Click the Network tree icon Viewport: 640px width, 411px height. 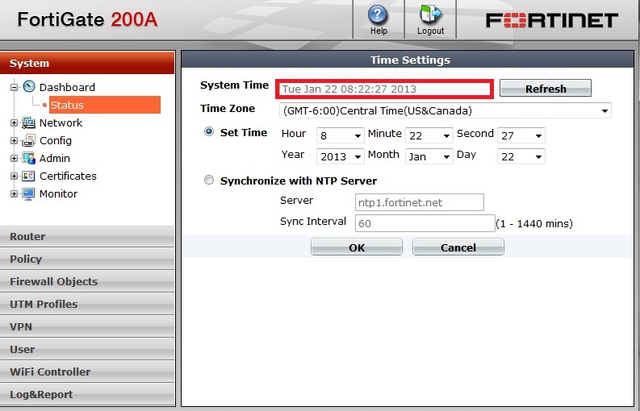point(28,122)
